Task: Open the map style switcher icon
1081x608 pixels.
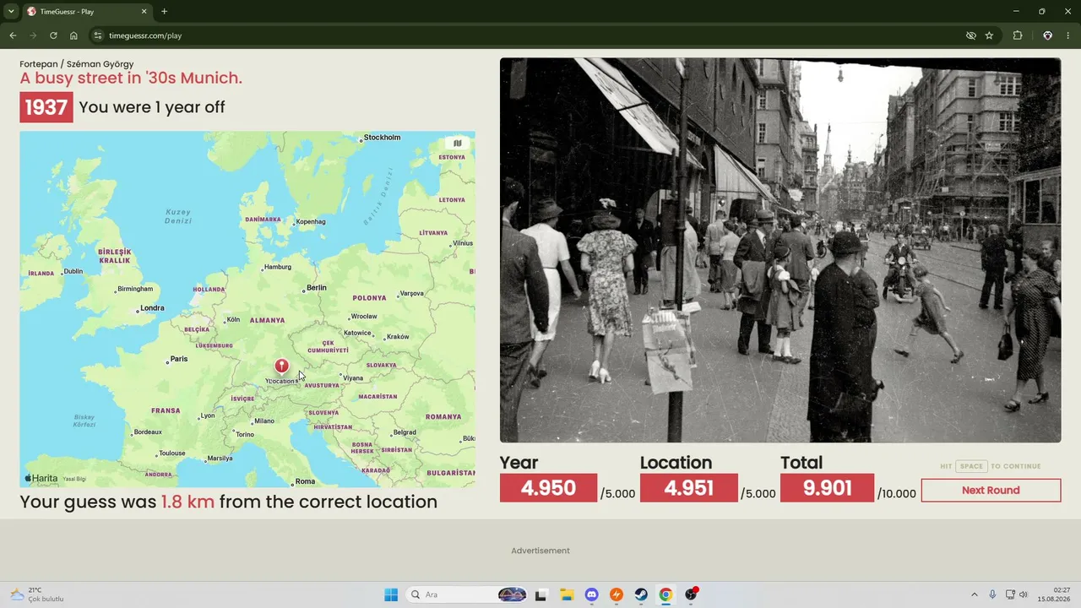Action: point(458,143)
